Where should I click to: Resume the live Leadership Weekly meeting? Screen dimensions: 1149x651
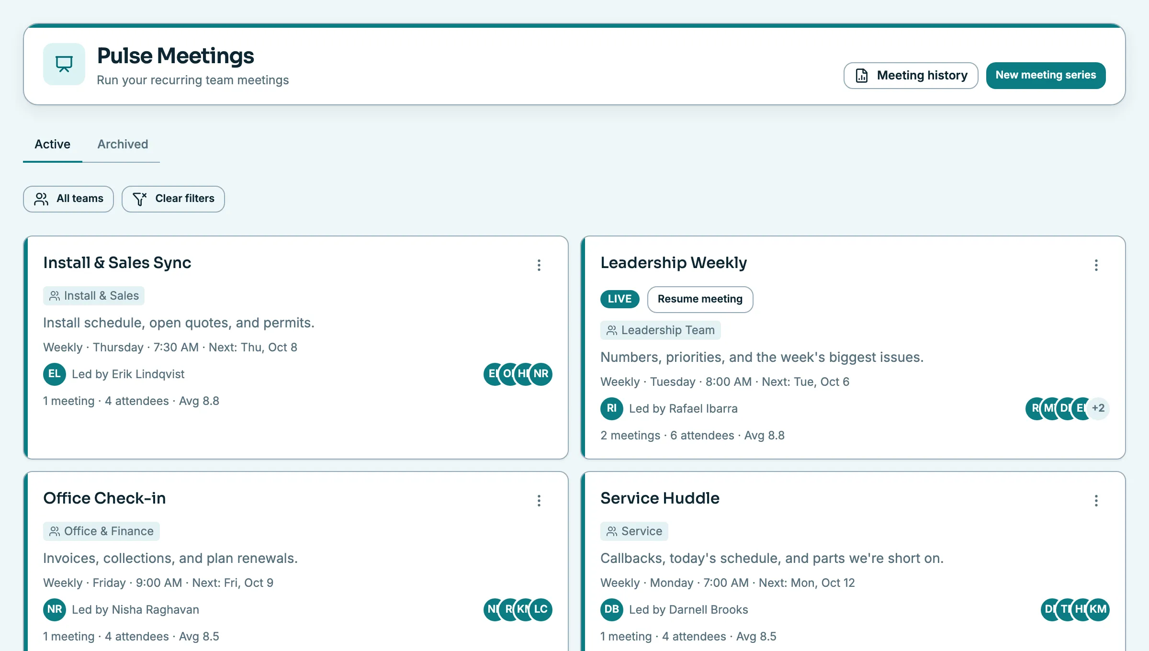700,300
